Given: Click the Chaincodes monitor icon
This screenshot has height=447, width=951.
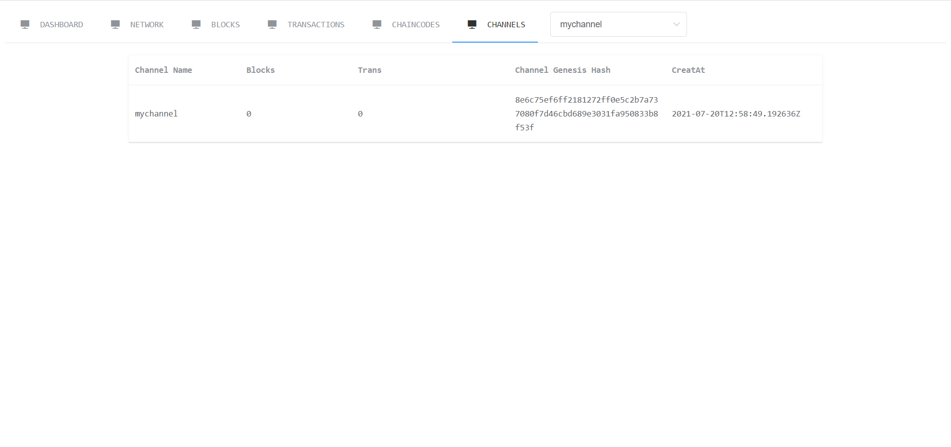Looking at the screenshot, I should tap(376, 24).
